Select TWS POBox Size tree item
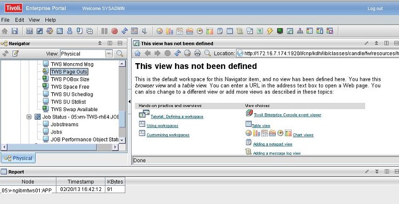Screen dimensions: 399x204 point(70,79)
